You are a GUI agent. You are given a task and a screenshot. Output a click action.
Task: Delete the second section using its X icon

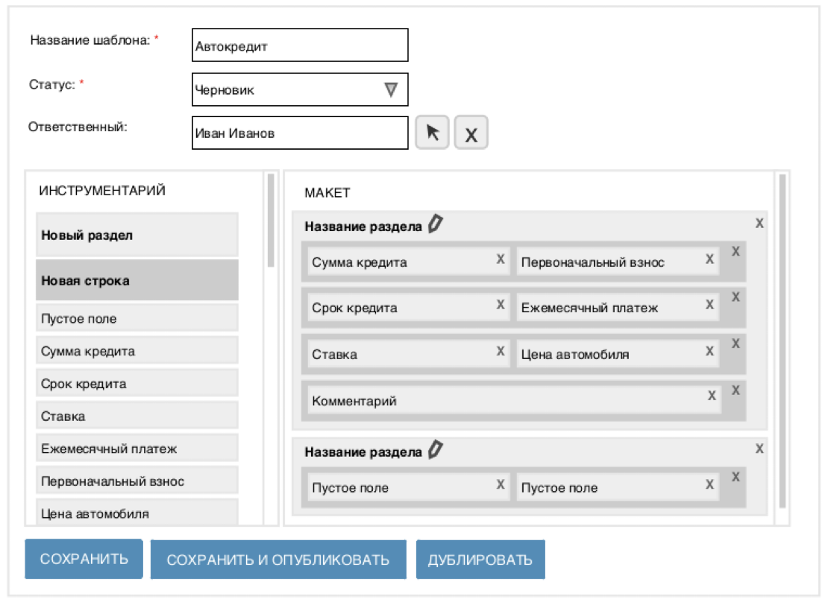[x=760, y=447]
